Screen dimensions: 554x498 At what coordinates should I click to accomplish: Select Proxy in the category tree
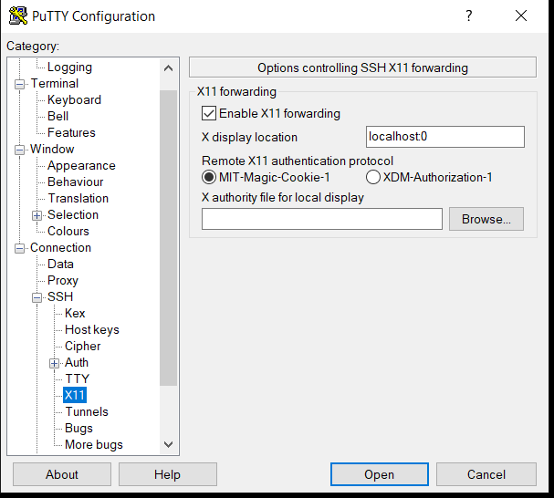tap(63, 280)
